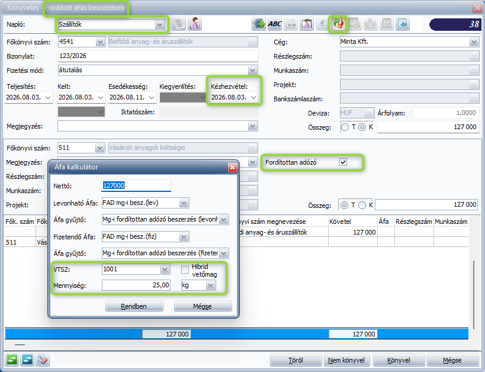Expand the VTSZ 1001 dropdown

pos(165,270)
